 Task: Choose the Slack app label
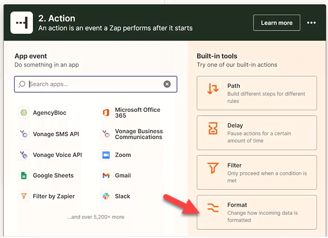tap(123, 196)
